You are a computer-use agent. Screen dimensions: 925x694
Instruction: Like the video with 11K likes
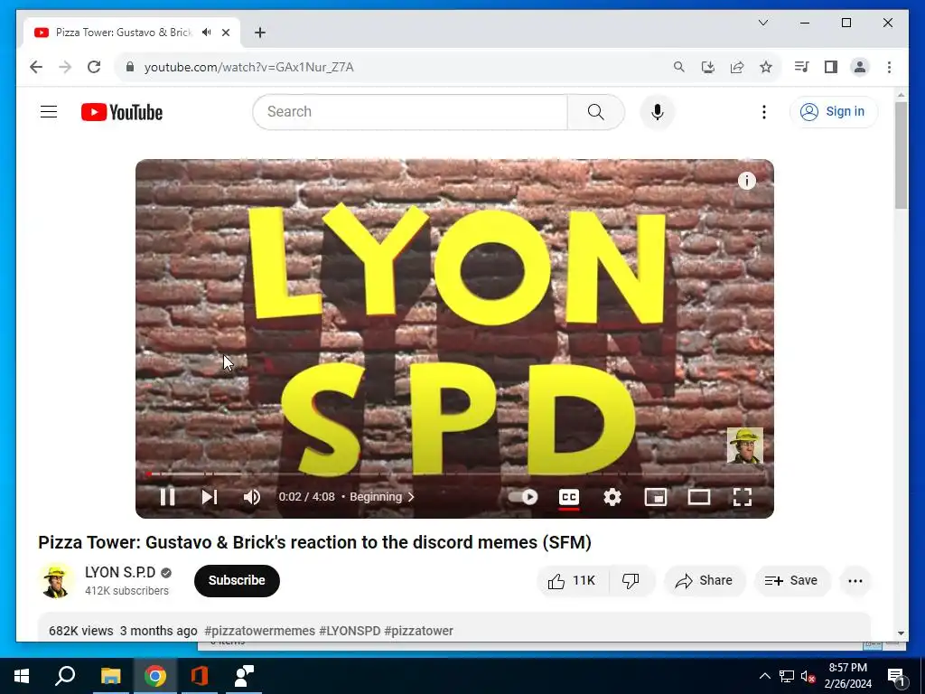(572, 581)
